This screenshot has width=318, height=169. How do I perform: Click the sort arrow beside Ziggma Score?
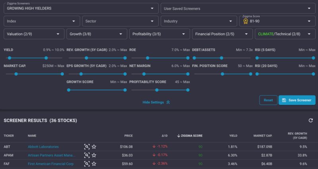pos(178,136)
